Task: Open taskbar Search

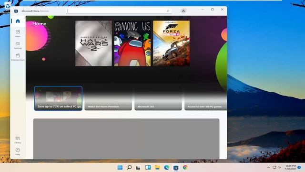Action: 129,168
